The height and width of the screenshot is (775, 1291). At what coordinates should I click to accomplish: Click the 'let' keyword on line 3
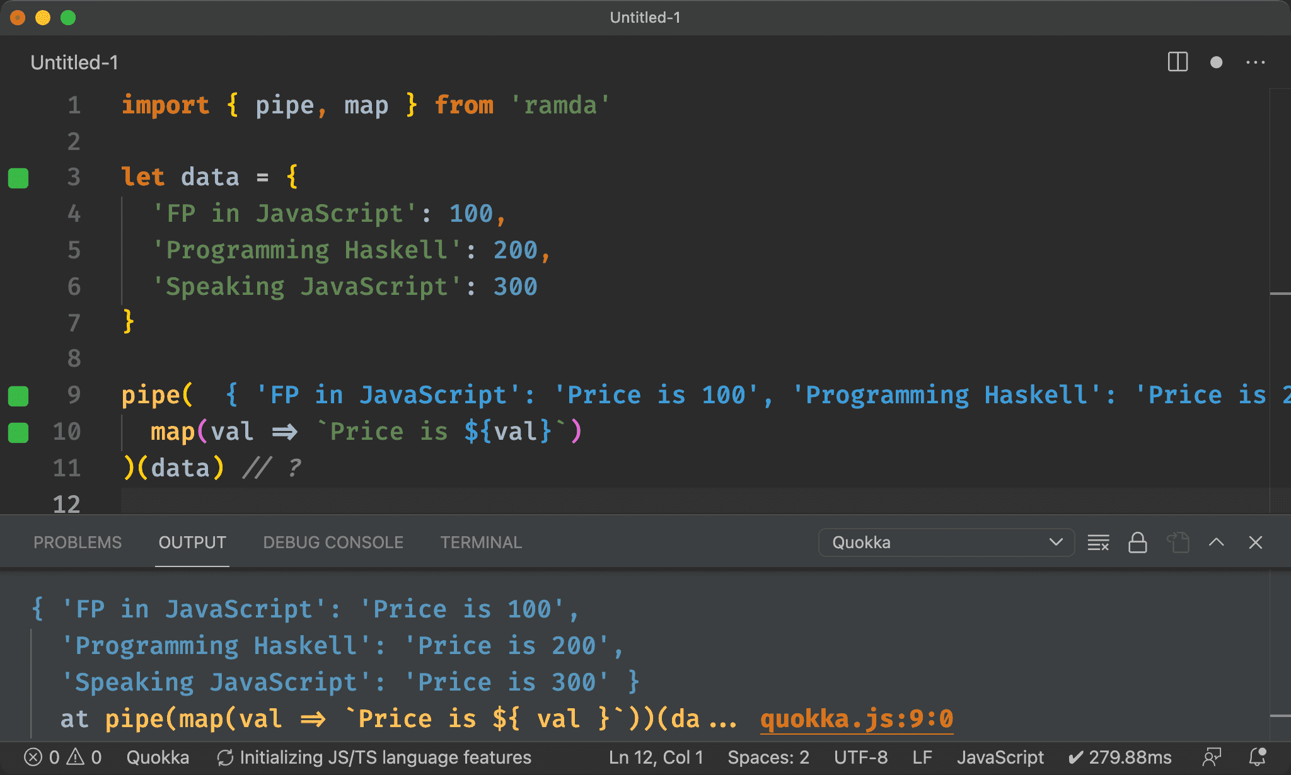[143, 177]
